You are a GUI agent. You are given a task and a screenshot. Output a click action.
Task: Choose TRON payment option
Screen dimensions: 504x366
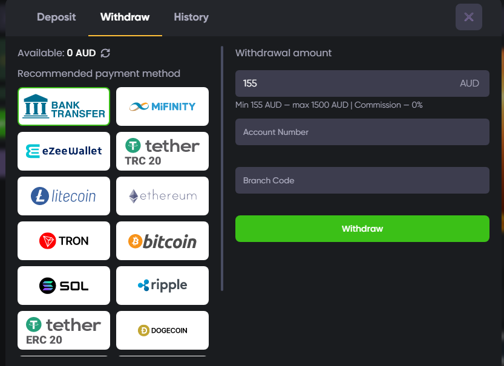(64, 241)
